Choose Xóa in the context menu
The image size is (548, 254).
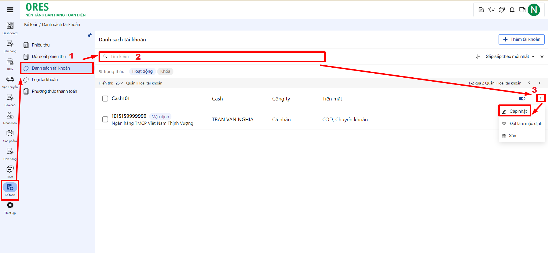[x=512, y=136]
